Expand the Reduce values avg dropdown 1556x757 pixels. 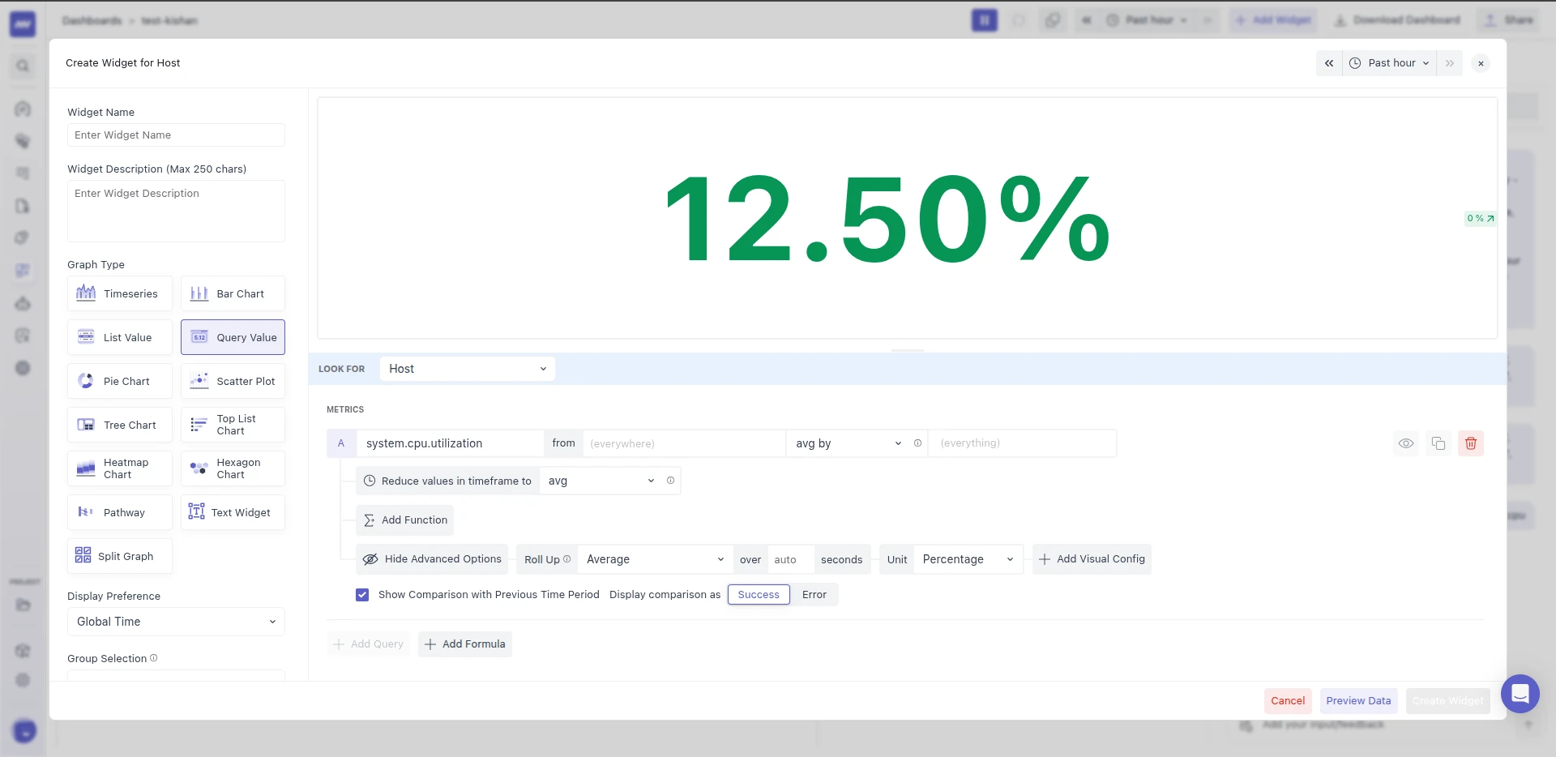click(x=601, y=481)
